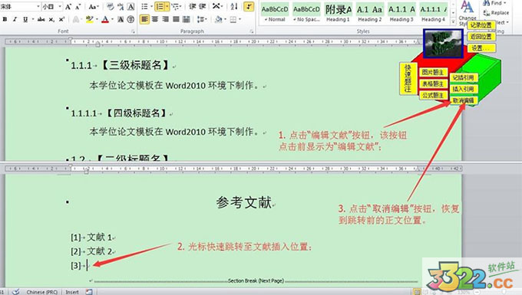Screen dimensions: 522x295
Task: Center align the paragraph
Action: coord(155,20)
